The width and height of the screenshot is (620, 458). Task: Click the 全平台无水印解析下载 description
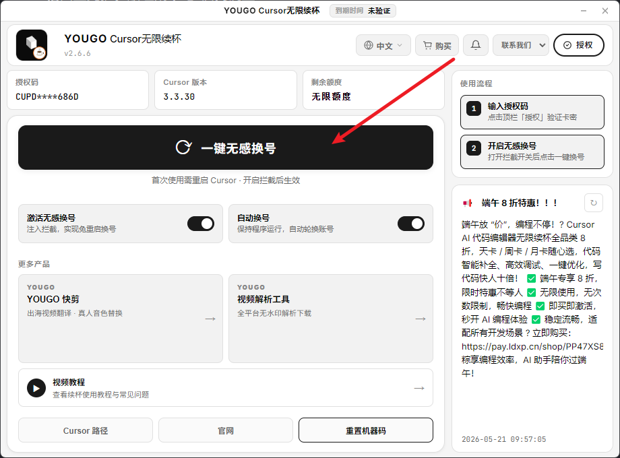[x=274, y=313]
